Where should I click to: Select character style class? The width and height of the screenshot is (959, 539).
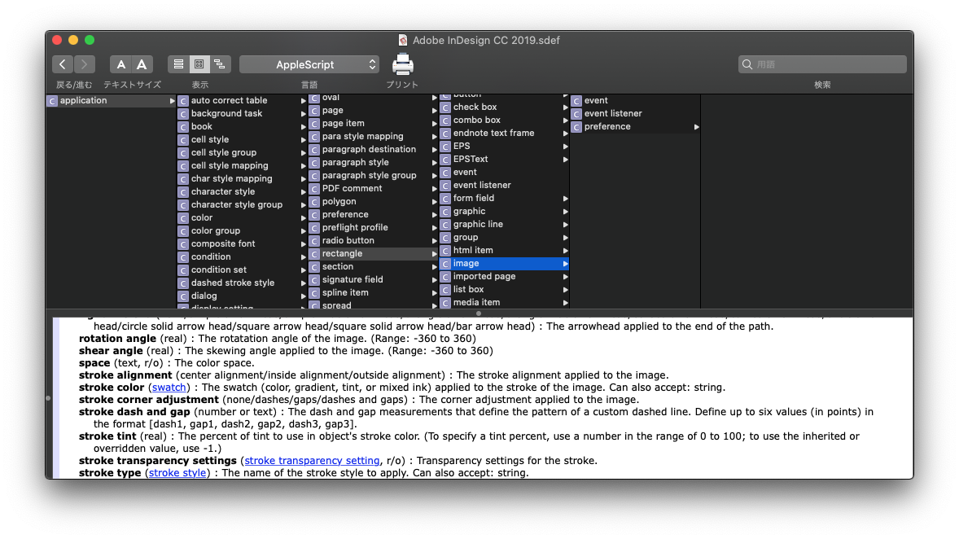[222, 191]
